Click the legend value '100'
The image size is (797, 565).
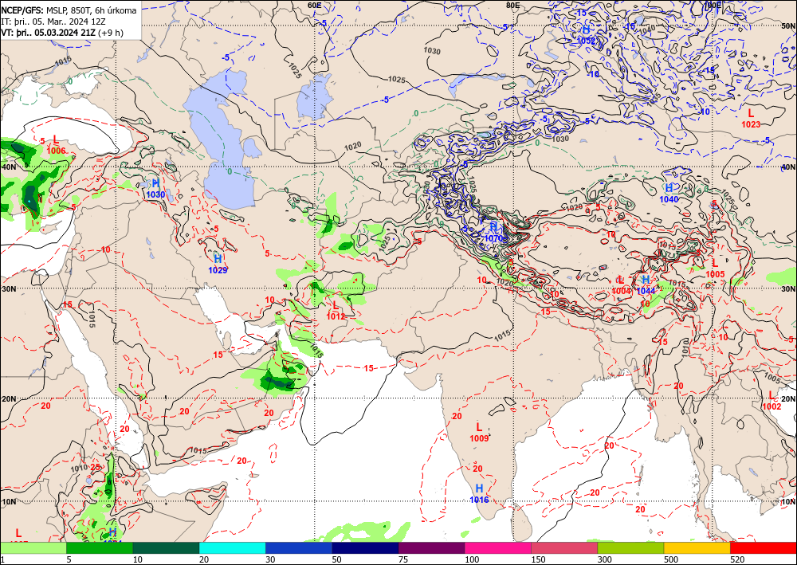click(472, 559)
